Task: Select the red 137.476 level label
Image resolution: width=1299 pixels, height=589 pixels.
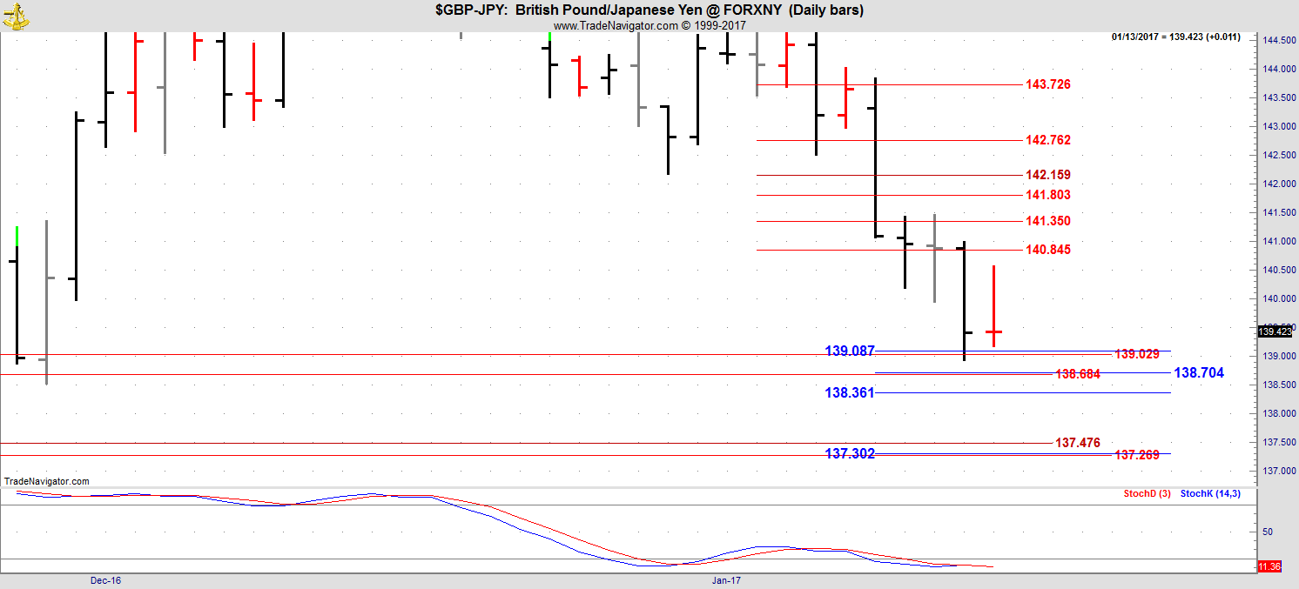Action: pos(1077,443)
